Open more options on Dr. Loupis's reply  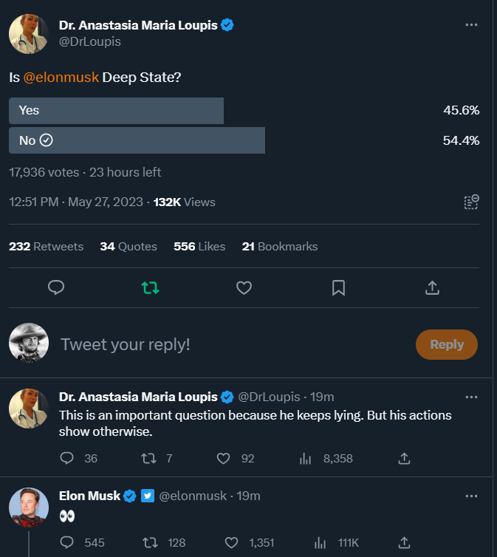(471, 397)
